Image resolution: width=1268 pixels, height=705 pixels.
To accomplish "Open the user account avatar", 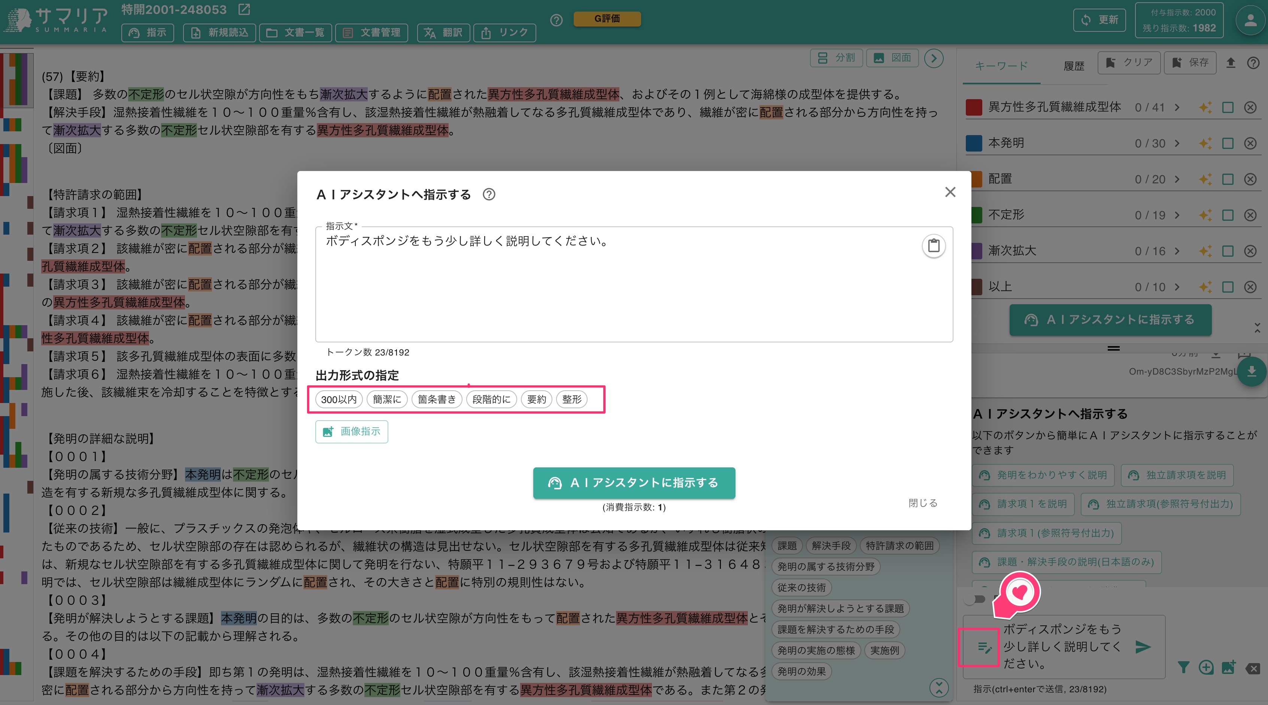I will 1250,20.
